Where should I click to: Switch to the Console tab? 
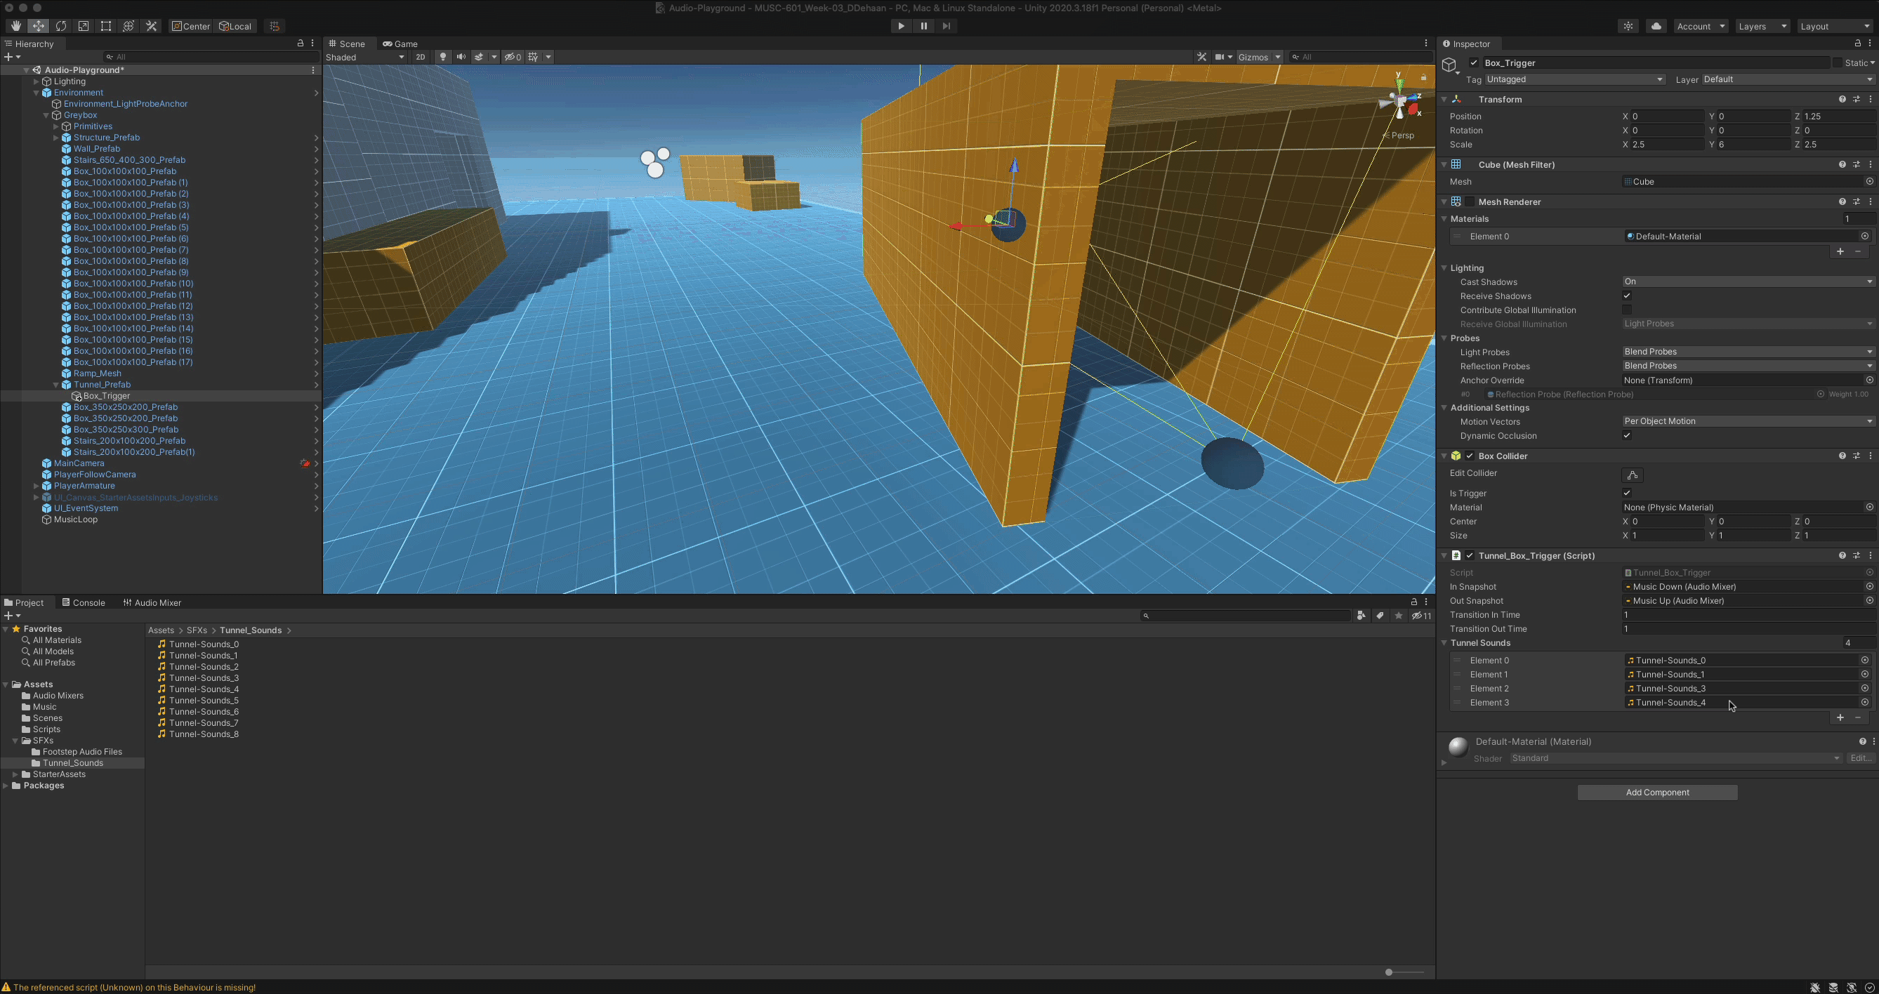pos(88,602)
